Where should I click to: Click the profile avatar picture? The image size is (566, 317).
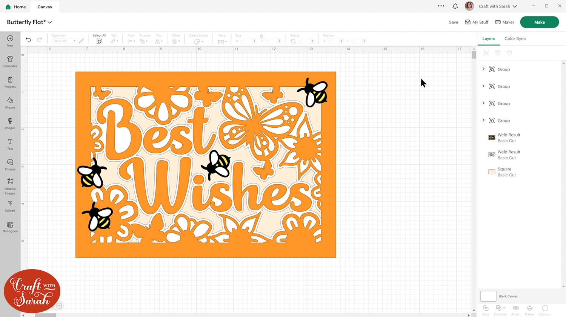[x=469, y=6]
